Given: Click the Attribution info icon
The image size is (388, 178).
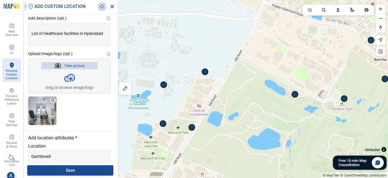Looking at the screenshot, I should (x=384, y=150).
